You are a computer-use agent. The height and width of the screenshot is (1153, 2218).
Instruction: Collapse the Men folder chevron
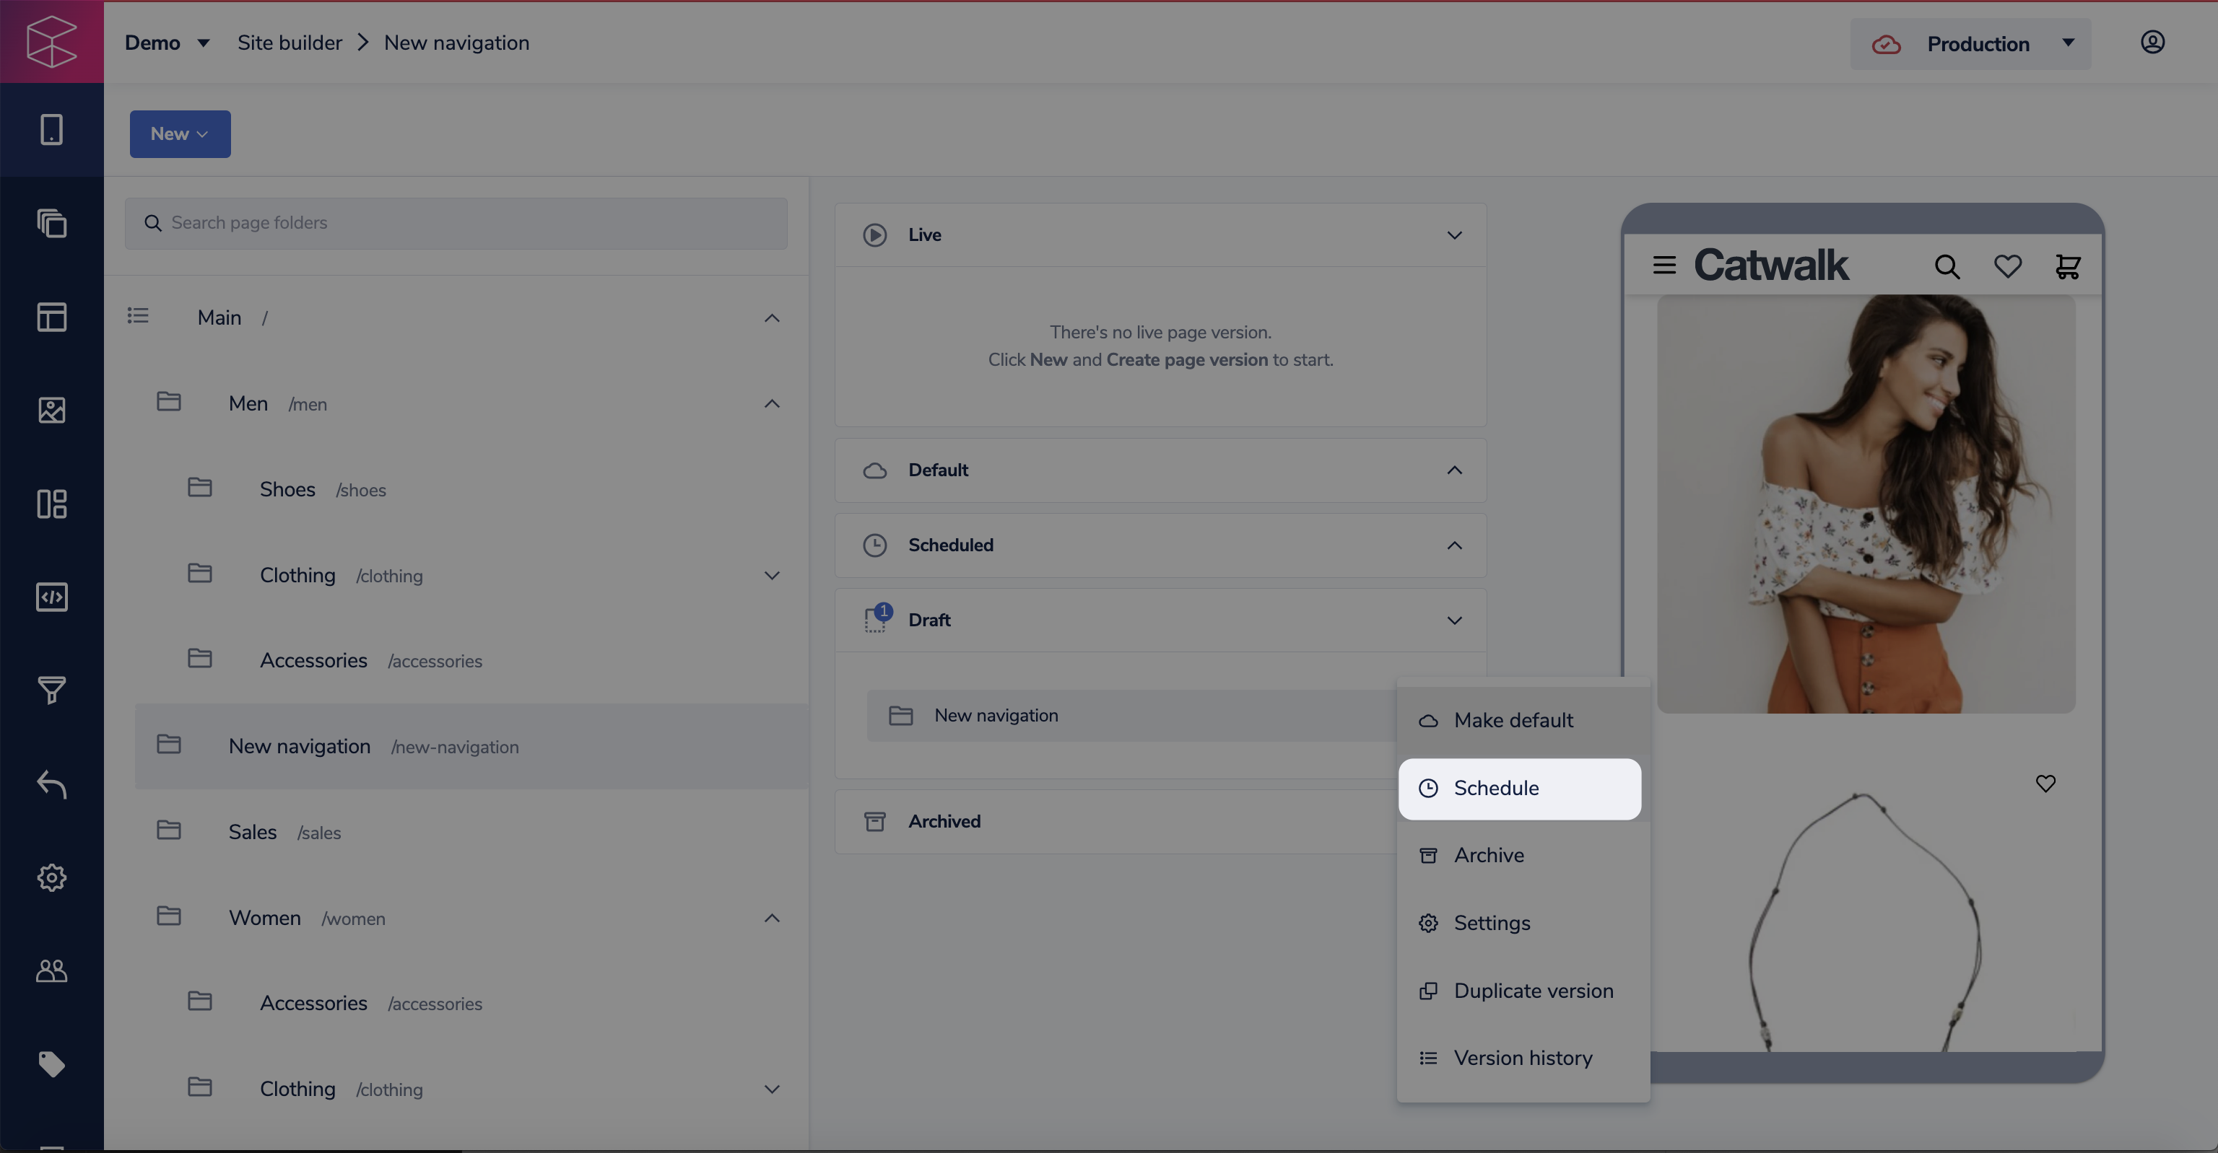coord(772,403)
